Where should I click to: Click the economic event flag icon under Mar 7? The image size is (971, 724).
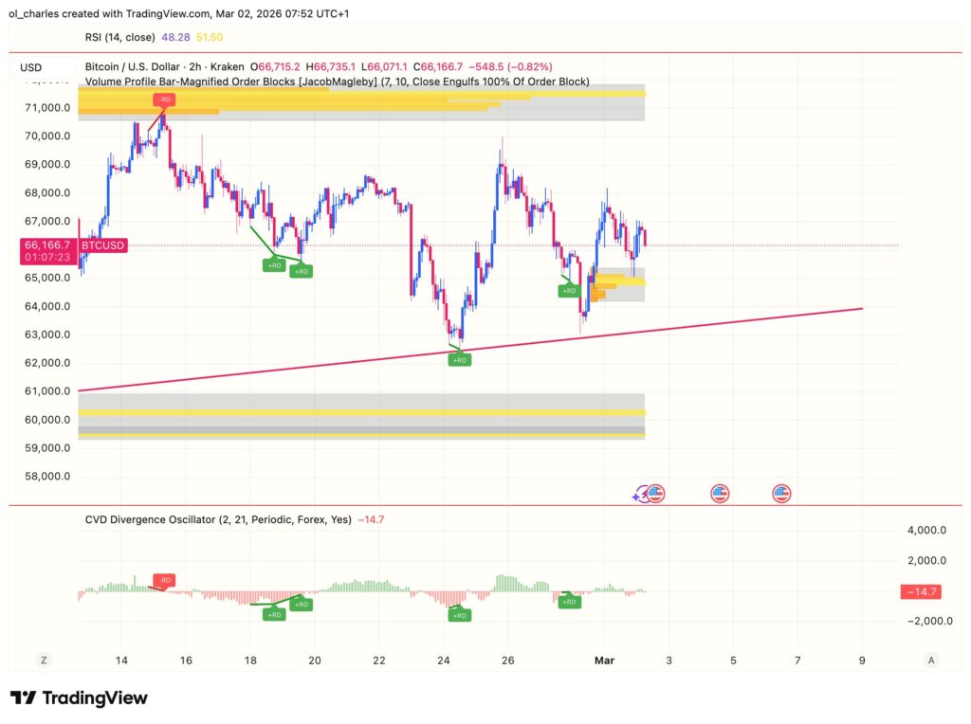(x=780, y=493)
